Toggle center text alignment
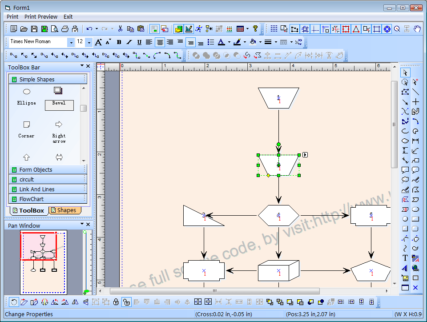The height and width of the screenshot is (322, 427). click(x=160, y=42)
